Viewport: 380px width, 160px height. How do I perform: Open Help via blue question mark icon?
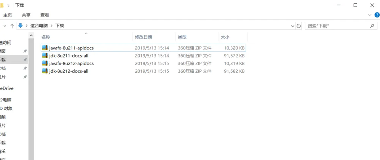(x=377, y=15)
